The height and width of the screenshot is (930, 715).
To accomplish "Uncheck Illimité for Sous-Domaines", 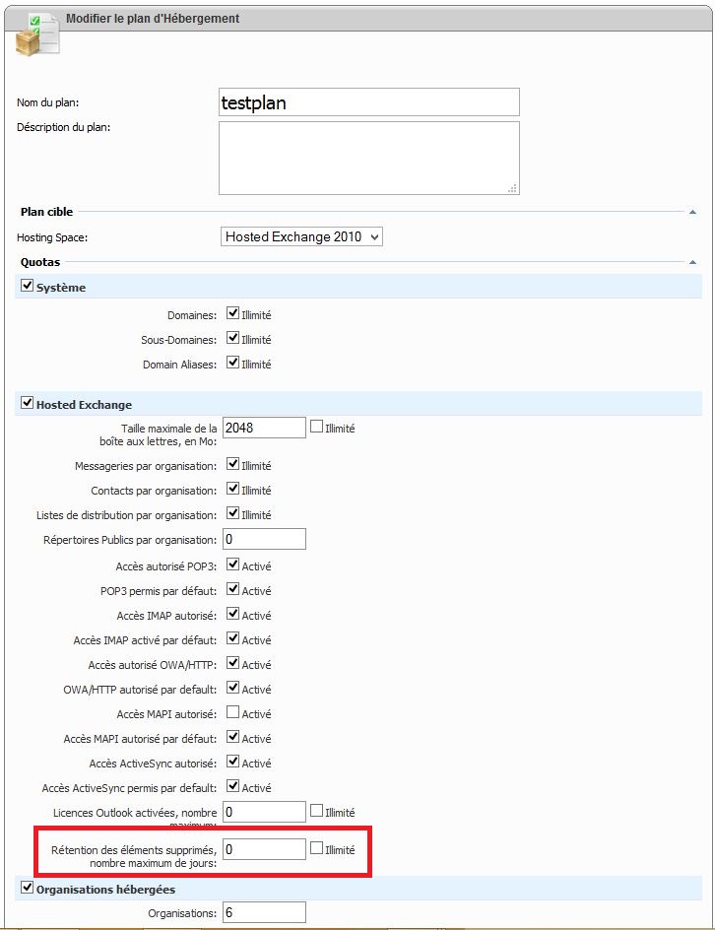I will pos(232,339).
